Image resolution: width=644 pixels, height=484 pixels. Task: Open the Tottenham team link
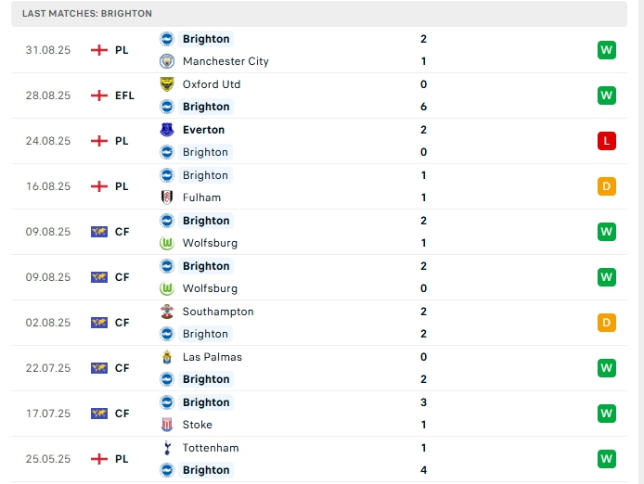pyautogui.click(x=211, y=448)
